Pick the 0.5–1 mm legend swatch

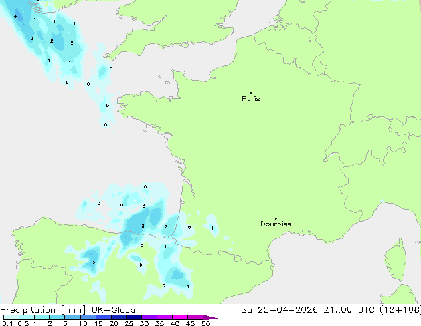point(27,317)
